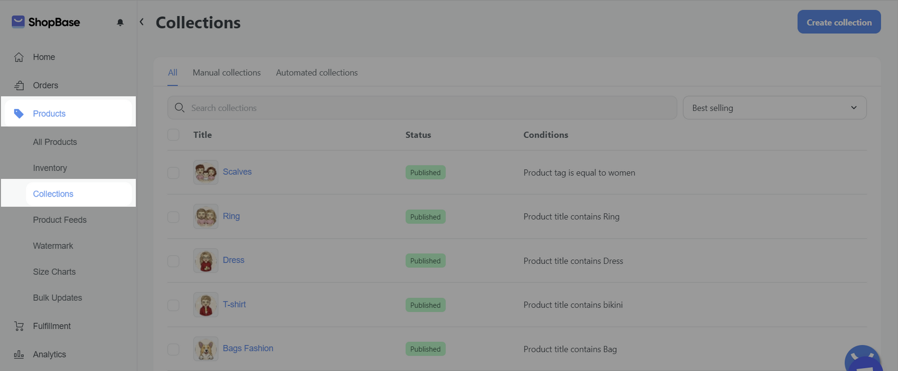Open the chat support bubble
Image resolution: width=898 pixels, height=371 pixels.
[863, 360]
